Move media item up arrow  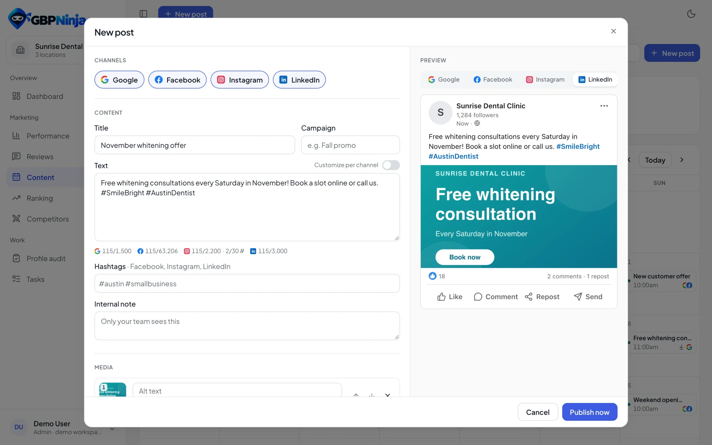pyautogui.click(x=356, y=395)
